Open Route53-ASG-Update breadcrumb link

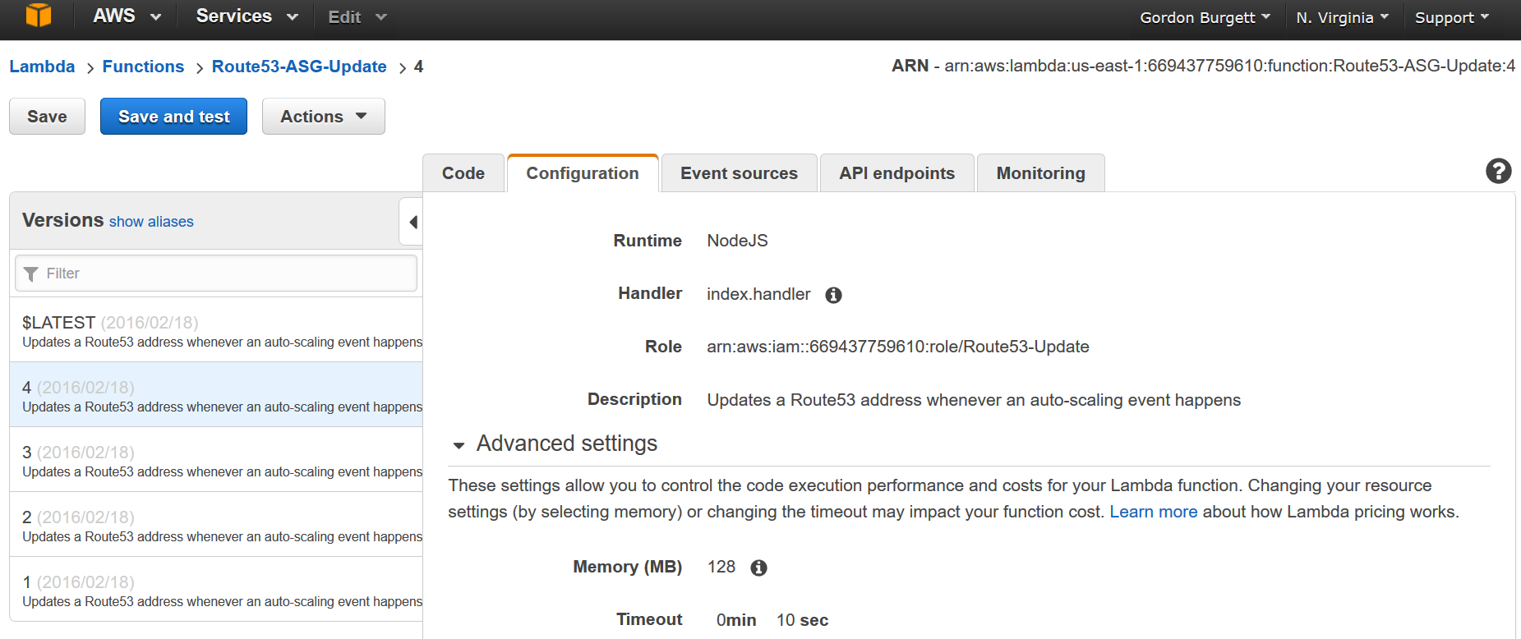[x=299, y=67]
